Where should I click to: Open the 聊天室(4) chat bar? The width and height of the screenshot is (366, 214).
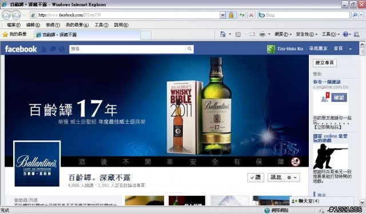click(x=321, y=201)
